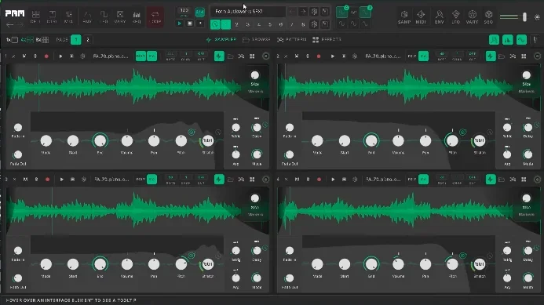544x305 pixels.
Task: Open sampler 2 settings gear icon
Action: [x=355, y=56]
